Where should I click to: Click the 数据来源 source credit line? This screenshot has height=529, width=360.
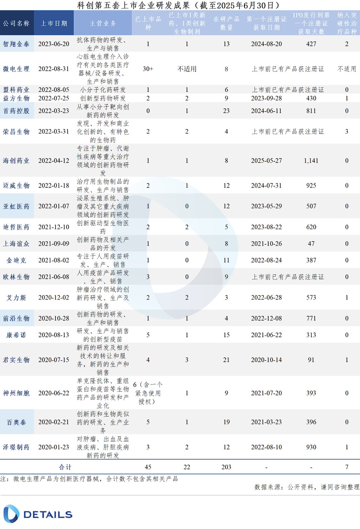pyautogui.click(x=307, y=487)
